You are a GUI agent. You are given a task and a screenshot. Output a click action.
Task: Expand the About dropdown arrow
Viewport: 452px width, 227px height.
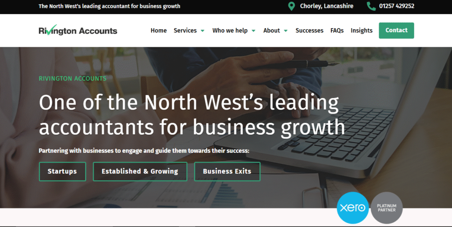click(286, 30)
